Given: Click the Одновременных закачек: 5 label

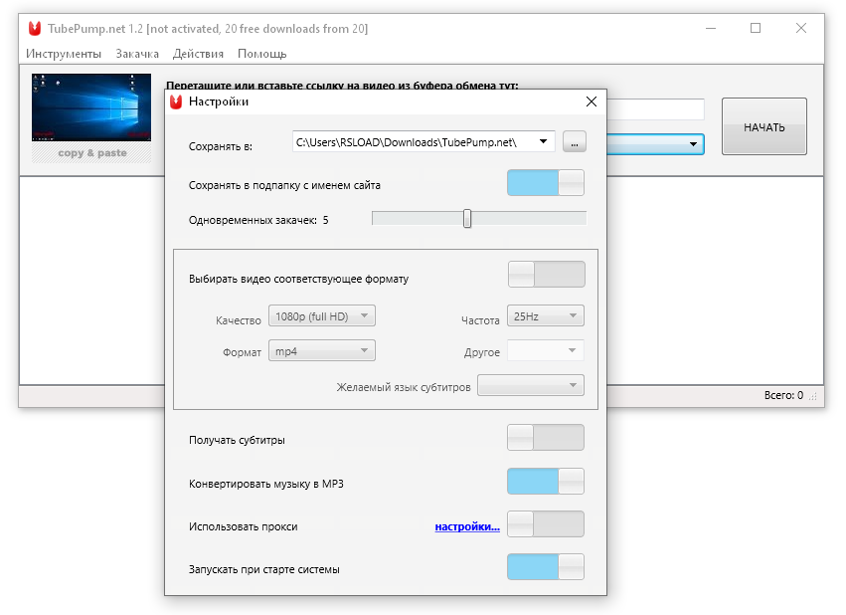Looking at the screenshot, I should pos(258,220).
